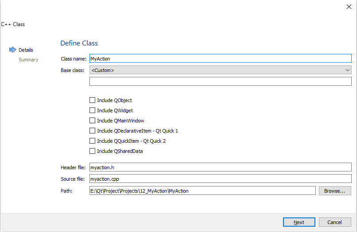Screen dimensions: 357x232
Task: Click the Source file: label
Action: point(73,179)
